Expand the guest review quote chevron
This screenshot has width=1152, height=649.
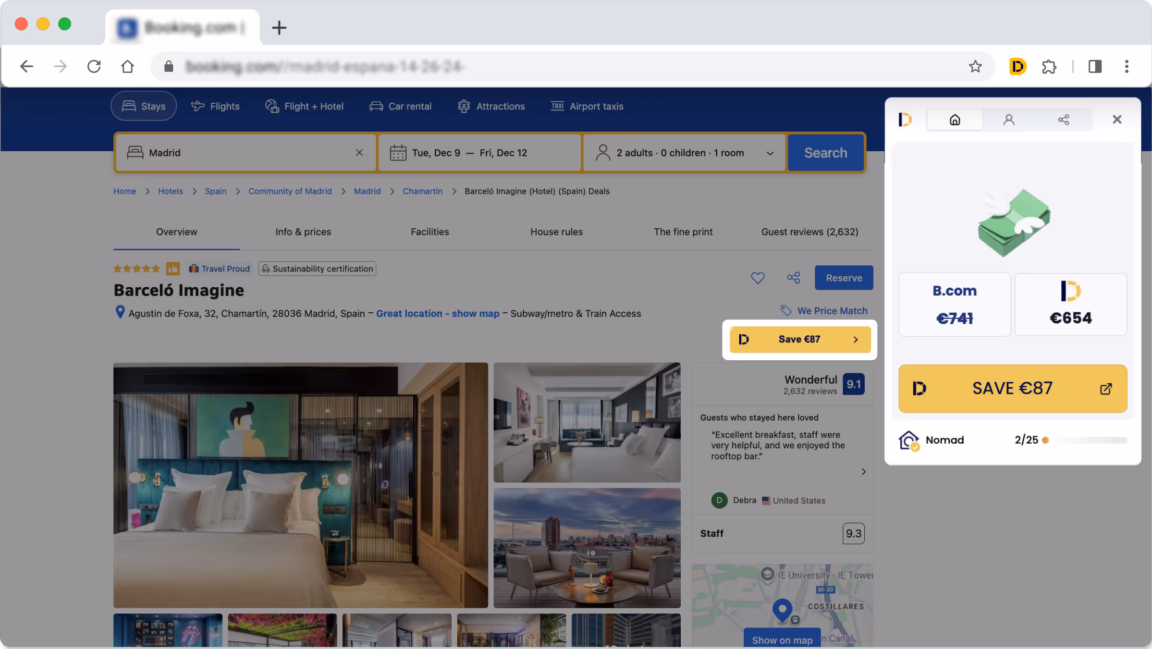(863, 471)
